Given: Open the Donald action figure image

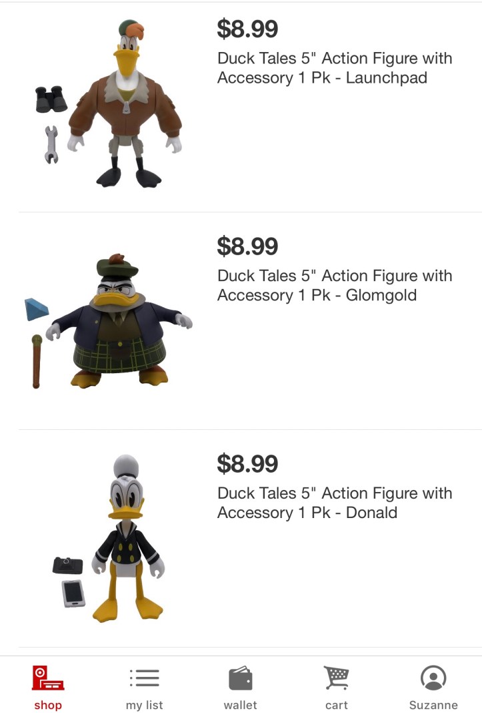Looking at the screenshot, I should click(x=109, y=539).
